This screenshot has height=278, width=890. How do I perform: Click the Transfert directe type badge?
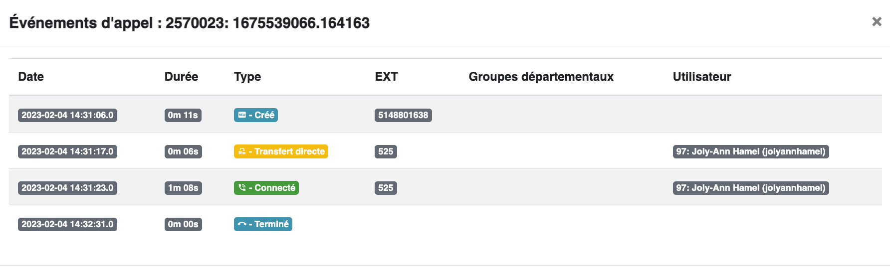(281, 151)
